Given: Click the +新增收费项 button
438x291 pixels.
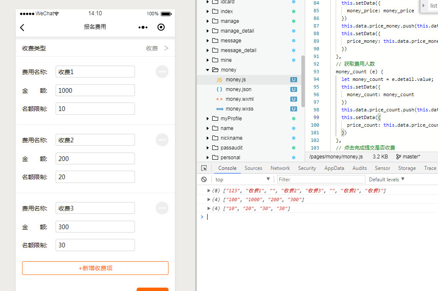Looking at the screenshot, I should tap(95, 268).
